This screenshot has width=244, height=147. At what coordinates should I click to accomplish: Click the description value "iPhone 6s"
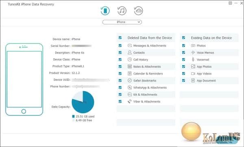(78, 53)
